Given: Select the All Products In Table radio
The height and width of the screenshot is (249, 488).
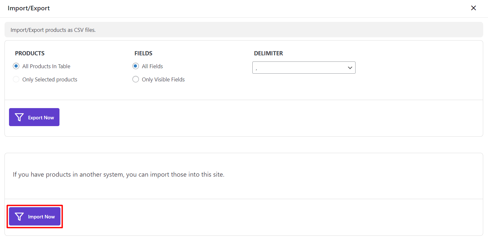Looking at the screenshot, I should (x=16, y=66).
